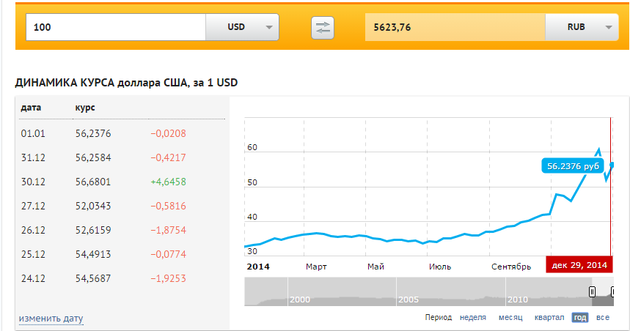This screenshot has height=331, width=630.
Task: Click the converted result field 5623,76
Action: coord(455,27)
